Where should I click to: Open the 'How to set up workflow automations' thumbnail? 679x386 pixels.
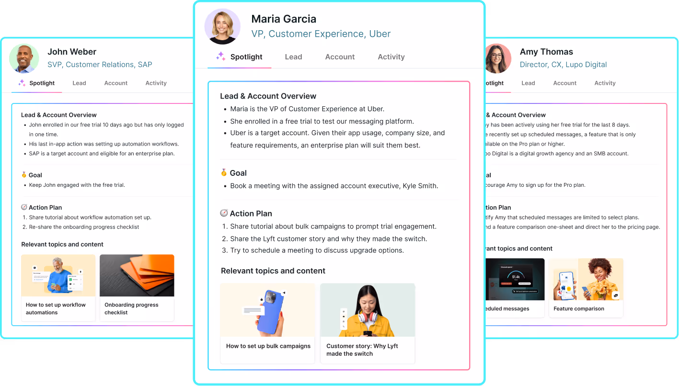[x=58, y=288]
